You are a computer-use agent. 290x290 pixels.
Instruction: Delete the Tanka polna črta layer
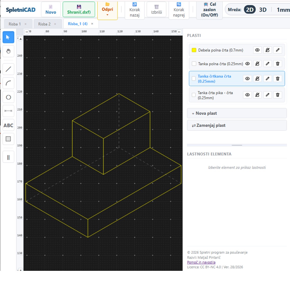coord(278,64)
